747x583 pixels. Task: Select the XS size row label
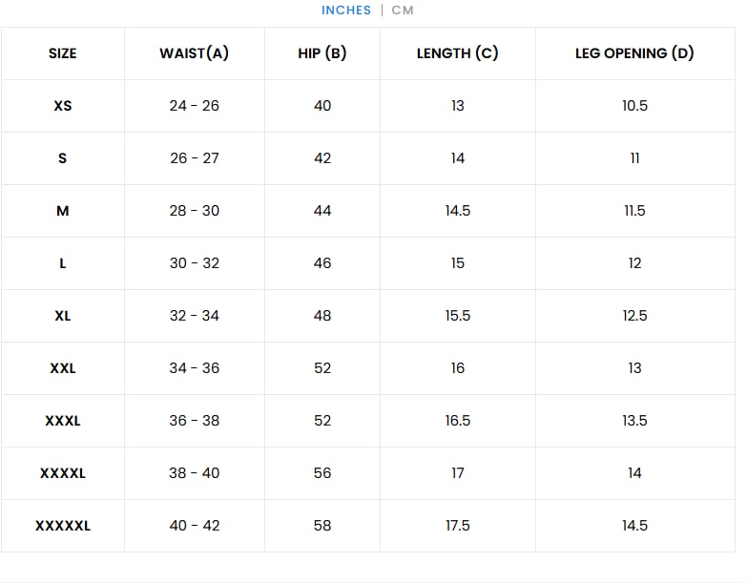62,106
